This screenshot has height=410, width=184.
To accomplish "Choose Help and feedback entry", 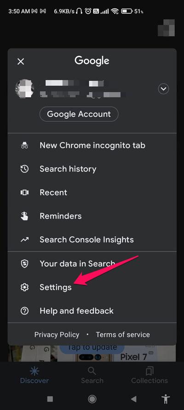I will (x=92, y=311).
